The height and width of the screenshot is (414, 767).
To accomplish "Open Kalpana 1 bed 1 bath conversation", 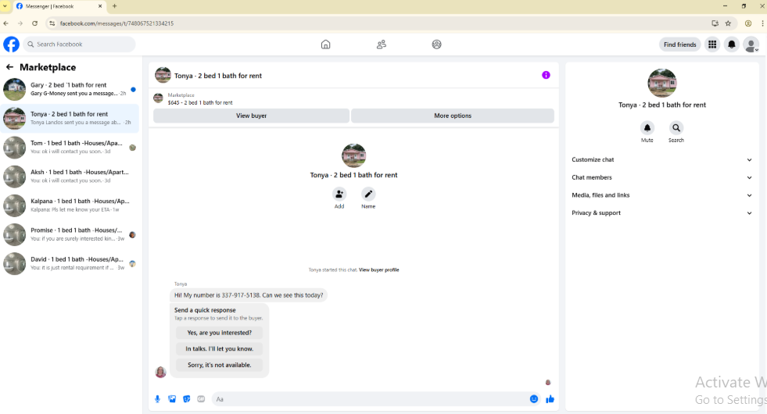I will (x=70, y=205).
